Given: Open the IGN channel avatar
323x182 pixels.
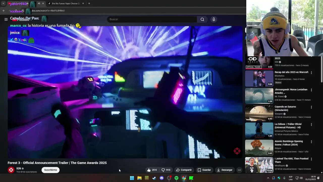Looking at the screenshot, I should click(x=11, y=170).
